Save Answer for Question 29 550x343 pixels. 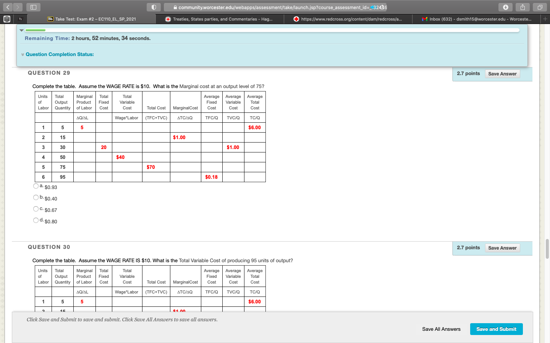click(502, 74)
